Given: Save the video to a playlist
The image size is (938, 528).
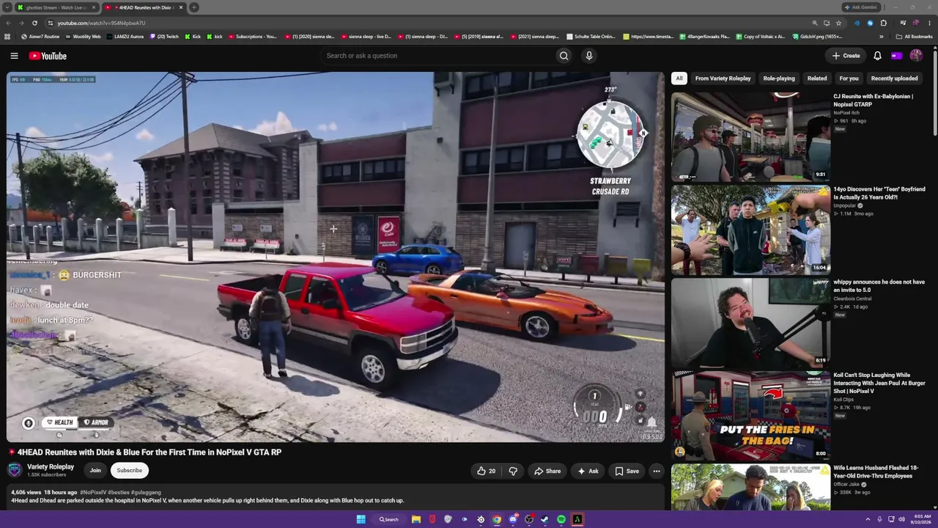Looking at the screenshot, I should [x=627, y=471].
